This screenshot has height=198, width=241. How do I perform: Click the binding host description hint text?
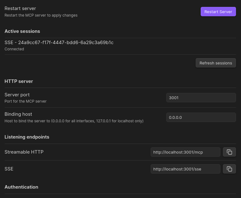pos(74,121)
